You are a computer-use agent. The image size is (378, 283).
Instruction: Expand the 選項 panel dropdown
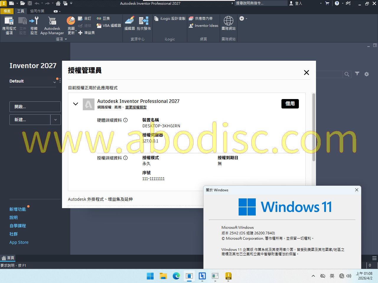click(66, 39)
